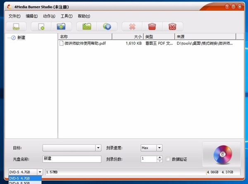Click the Add folder toolbar icon
248x184 pixels.
[x=61, y=27]
